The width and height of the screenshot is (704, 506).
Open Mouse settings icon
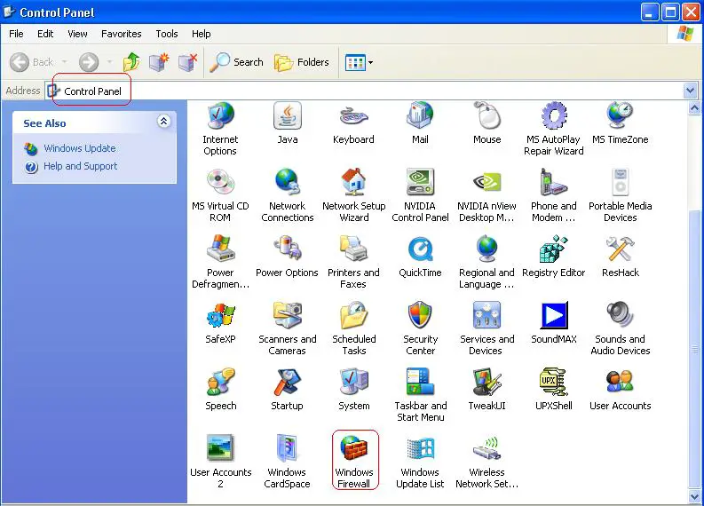tap(486, 123)
